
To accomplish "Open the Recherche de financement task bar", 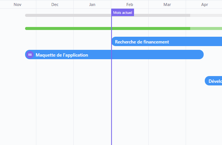I will [167, 41].
